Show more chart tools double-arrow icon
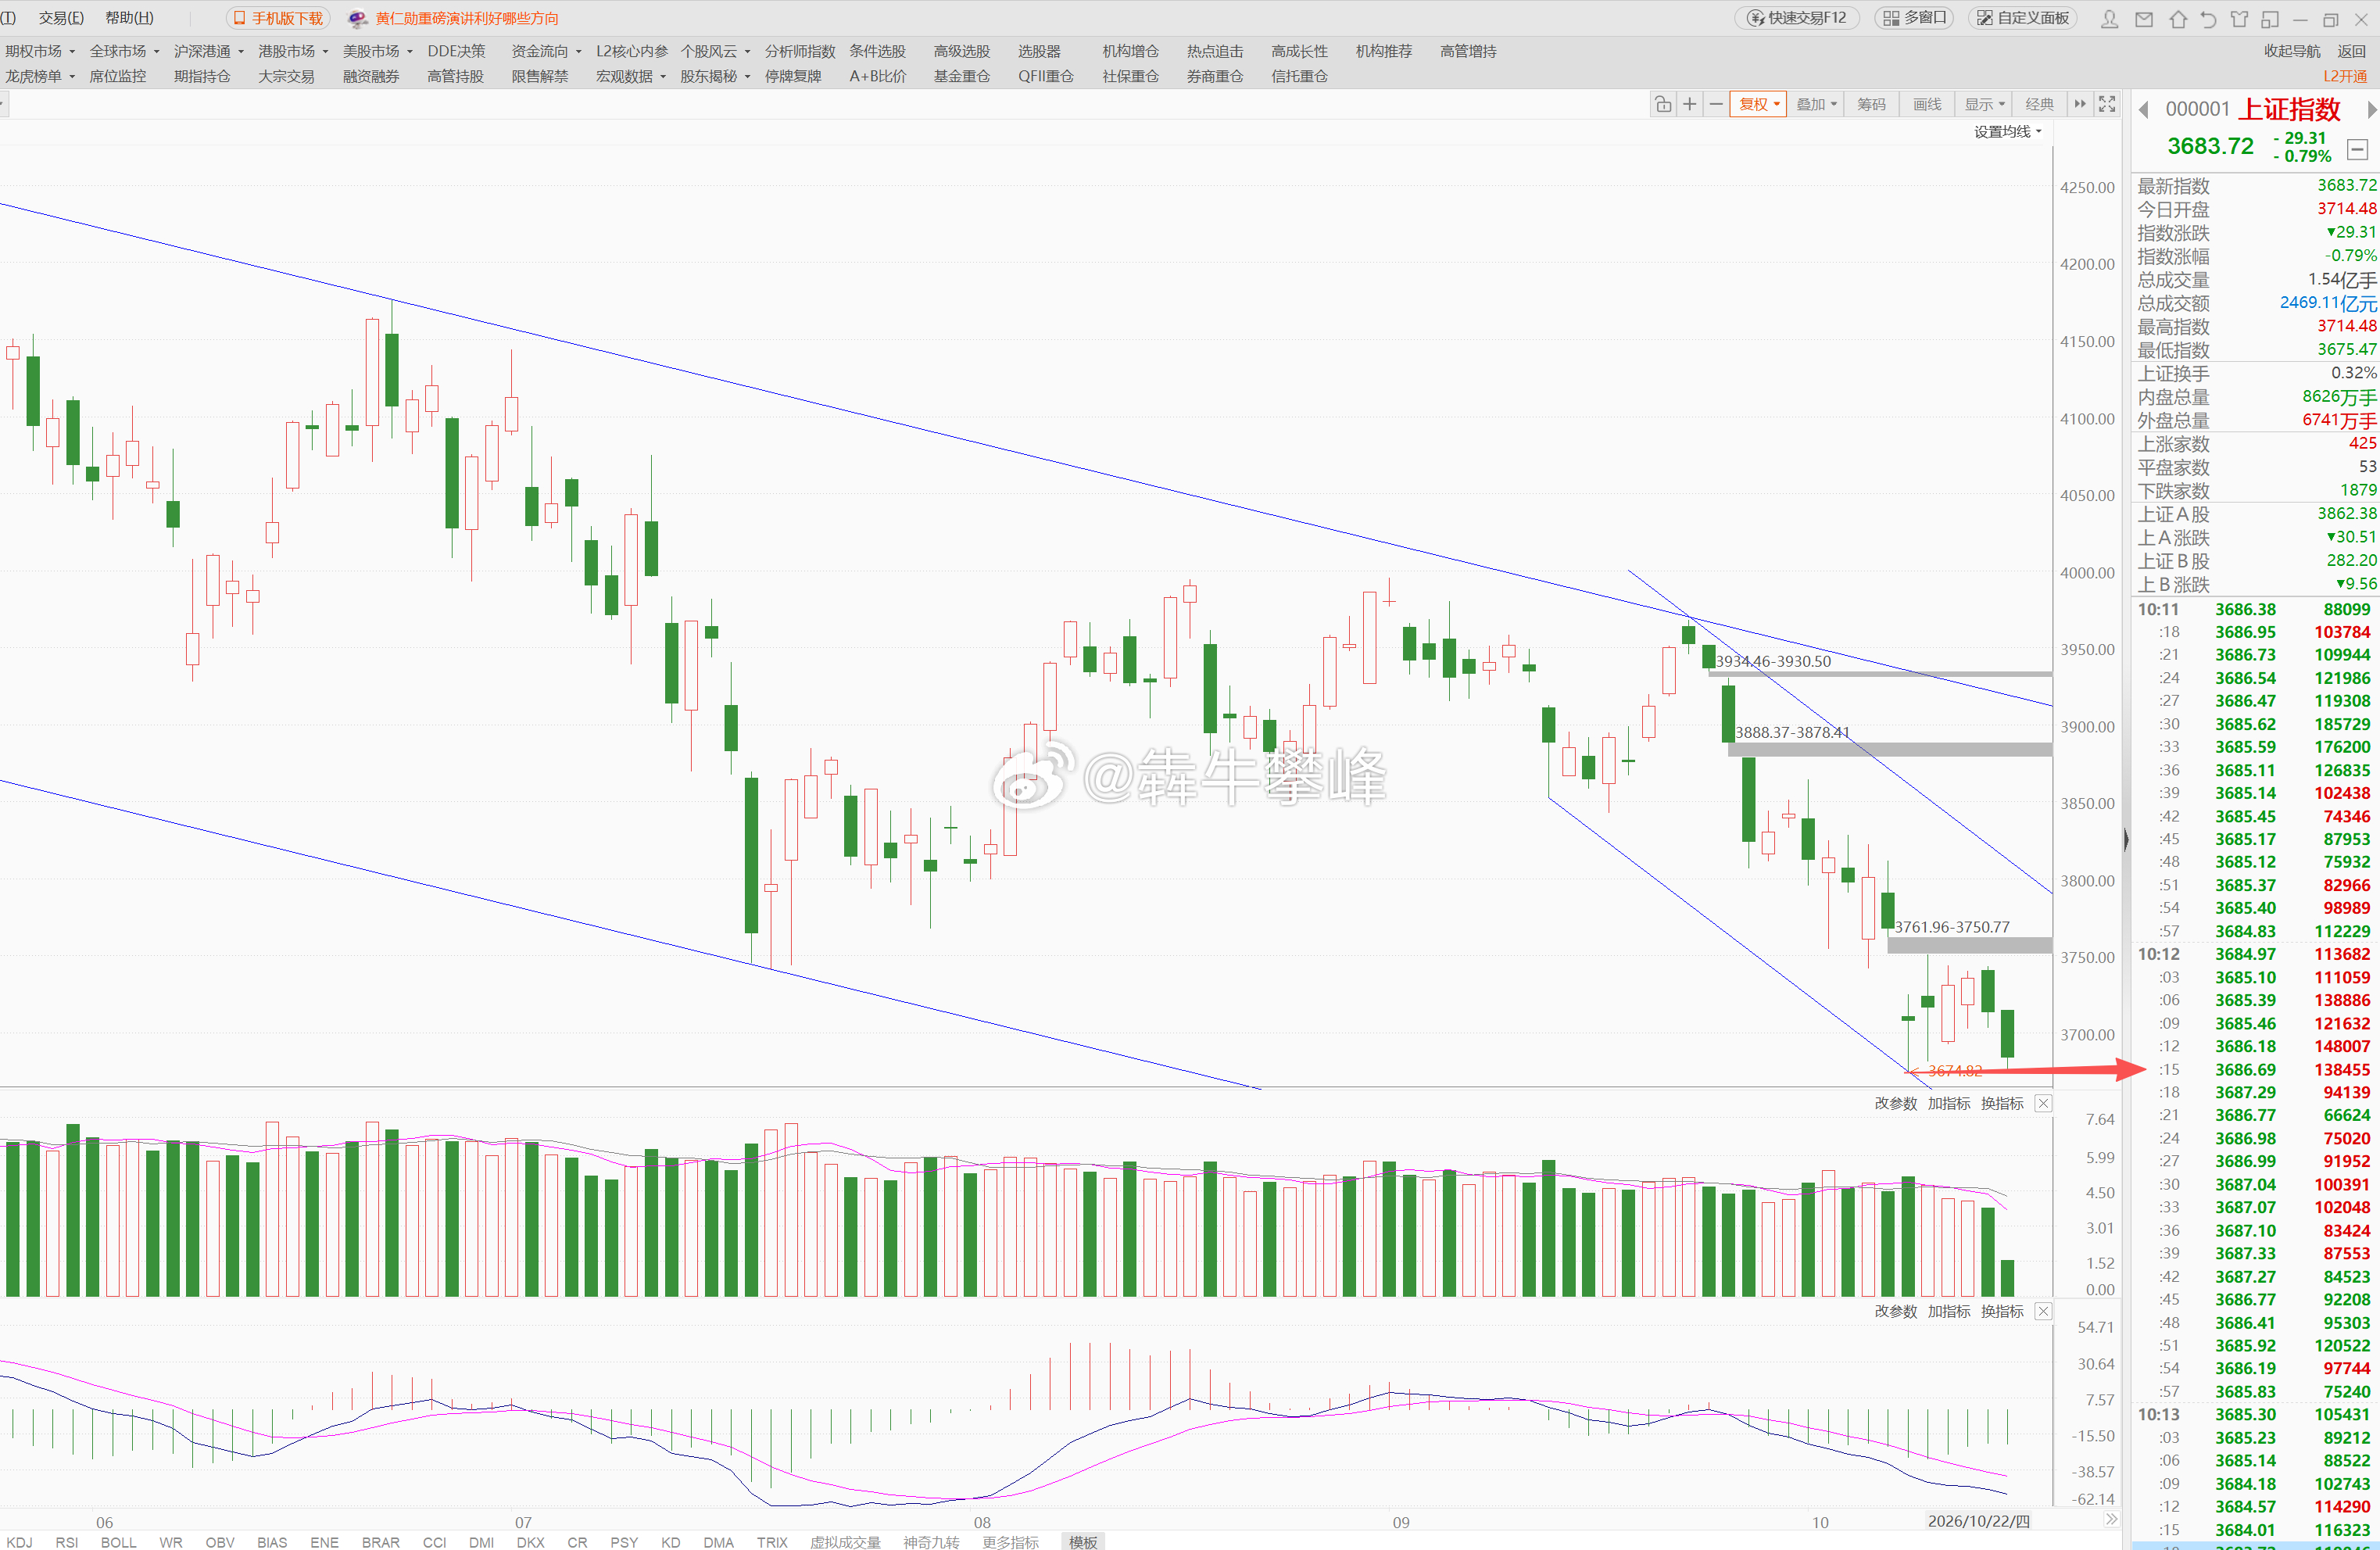Image resolution: width=2380 pixels, height=1550 pixels. pyautogui.click(x=2080, y=104)
